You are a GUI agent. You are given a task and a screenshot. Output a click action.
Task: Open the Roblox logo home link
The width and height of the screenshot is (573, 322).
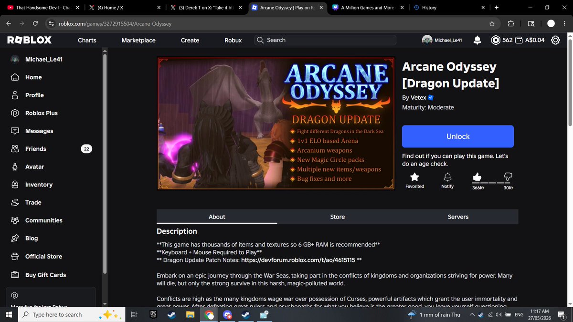click(29, 40)
